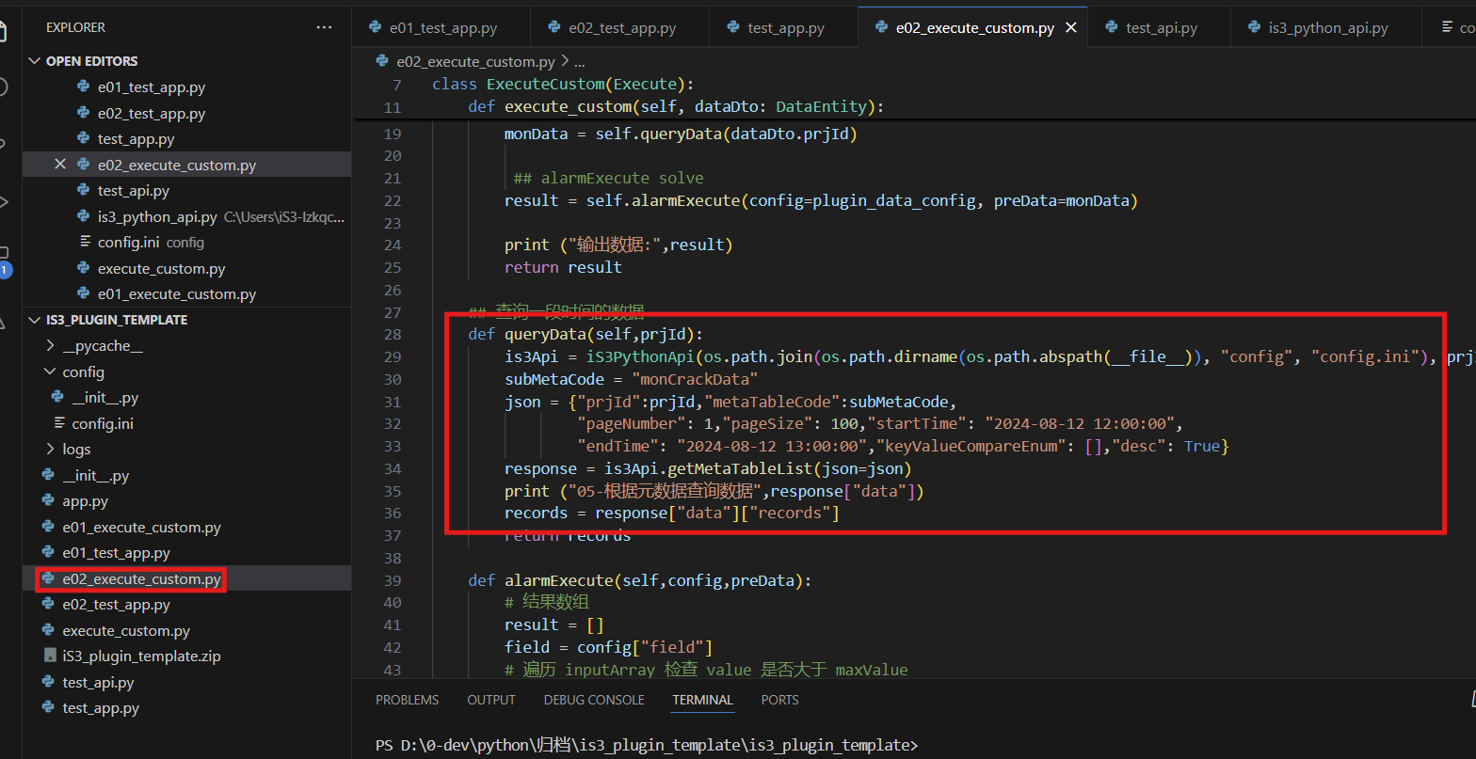Click 'def queryData(self,prjId):' code line
1476x759 pixels.
point(586,335)
